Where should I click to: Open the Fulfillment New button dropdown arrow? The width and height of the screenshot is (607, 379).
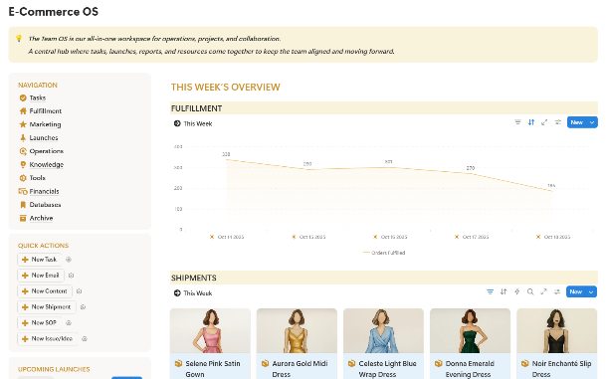592,122
